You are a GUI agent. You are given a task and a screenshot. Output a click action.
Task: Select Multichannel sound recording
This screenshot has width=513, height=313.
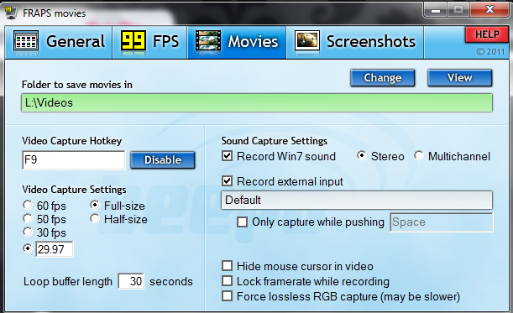tap(419, 155)
